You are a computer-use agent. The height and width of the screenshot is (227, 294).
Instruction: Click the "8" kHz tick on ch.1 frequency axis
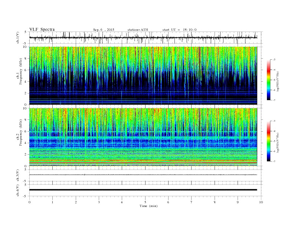26,59
